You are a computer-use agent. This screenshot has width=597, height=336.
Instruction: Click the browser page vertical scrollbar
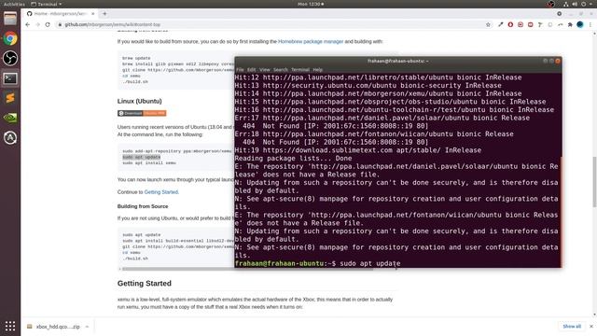tap(594, 182)
